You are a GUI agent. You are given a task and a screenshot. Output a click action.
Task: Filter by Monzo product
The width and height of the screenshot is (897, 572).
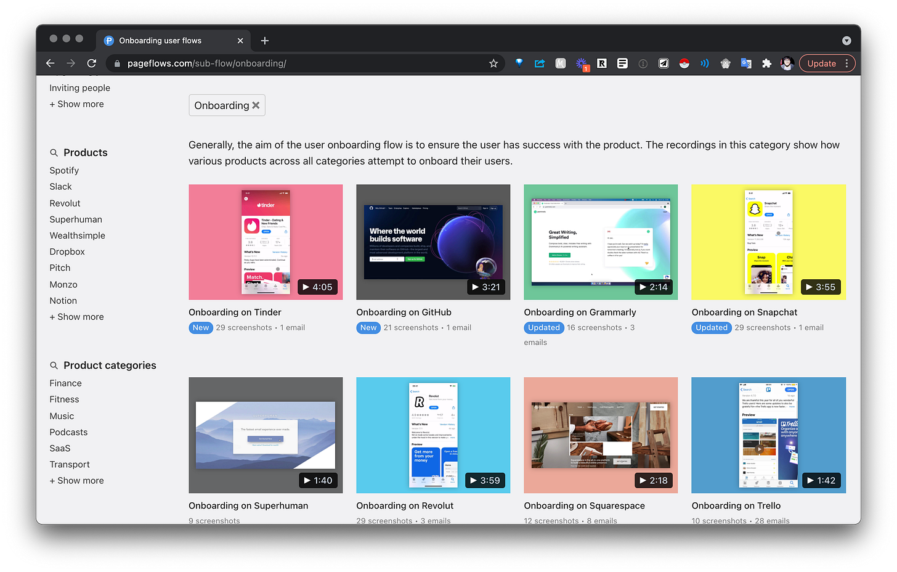point(63,285)
